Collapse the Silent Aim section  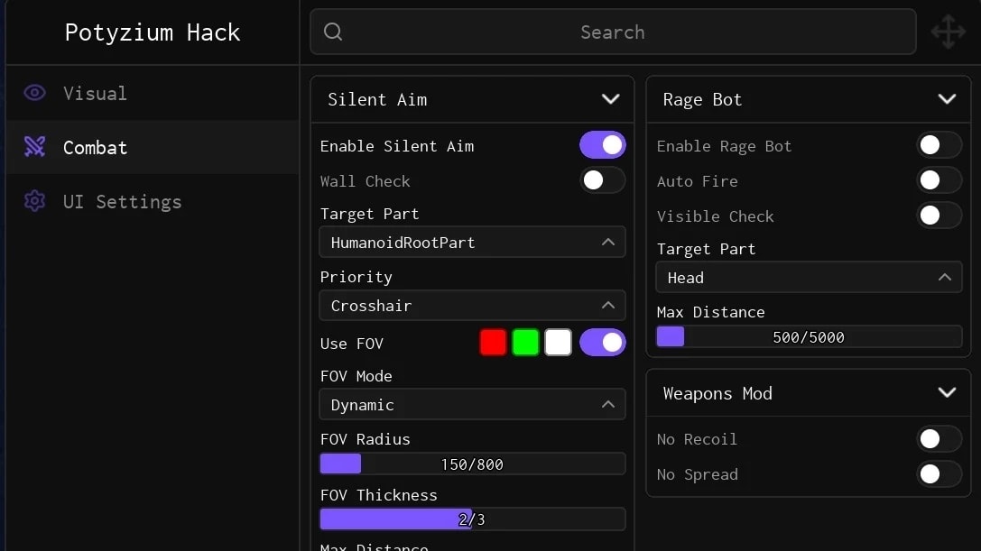coord(611,99)
